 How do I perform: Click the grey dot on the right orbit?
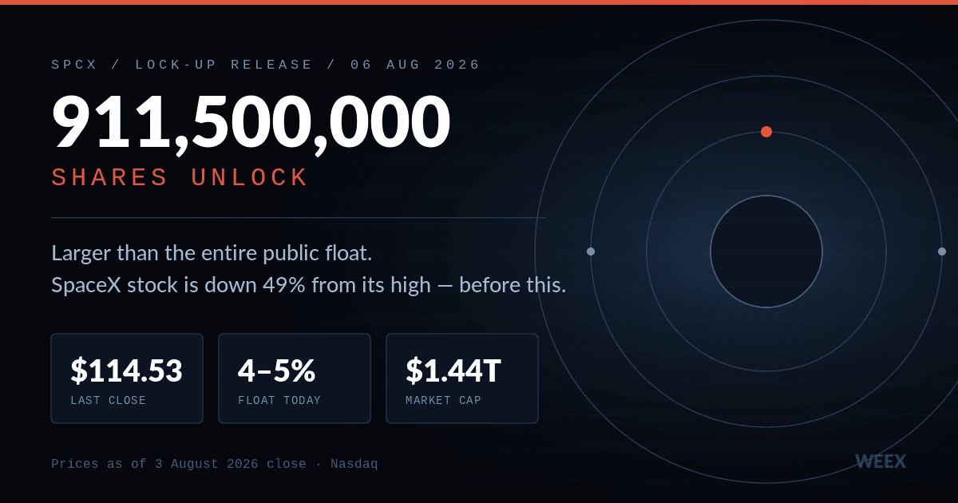[x=942, y=252]
